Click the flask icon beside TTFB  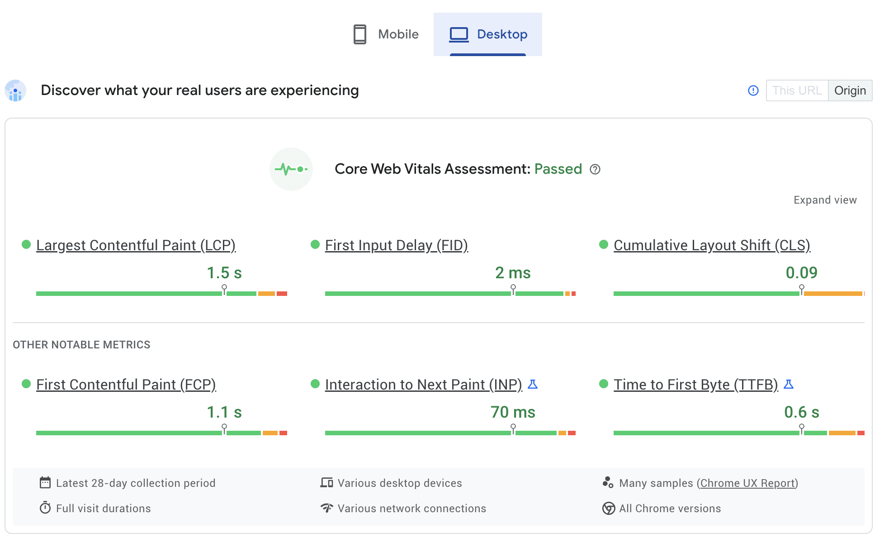tap(789, 384)
